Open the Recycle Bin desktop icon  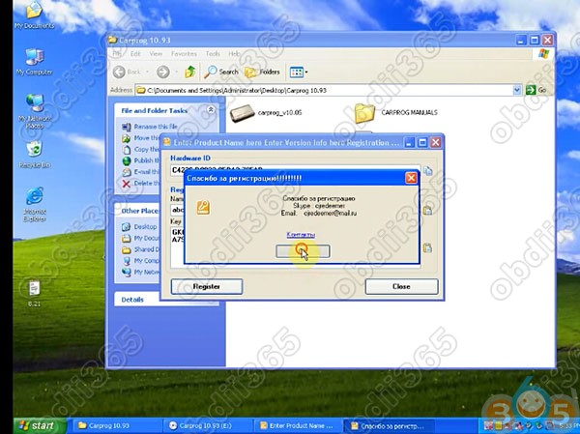35,155
